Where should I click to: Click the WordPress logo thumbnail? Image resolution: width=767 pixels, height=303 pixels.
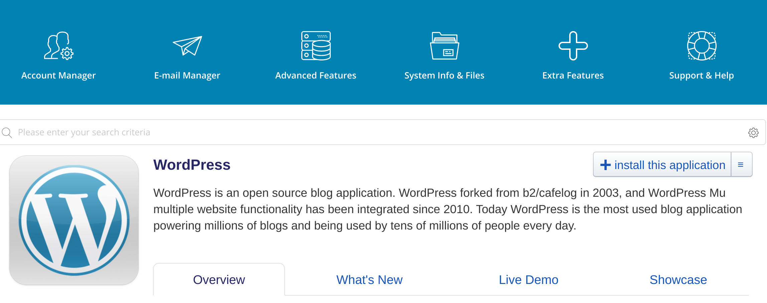[x=74, y=220]
